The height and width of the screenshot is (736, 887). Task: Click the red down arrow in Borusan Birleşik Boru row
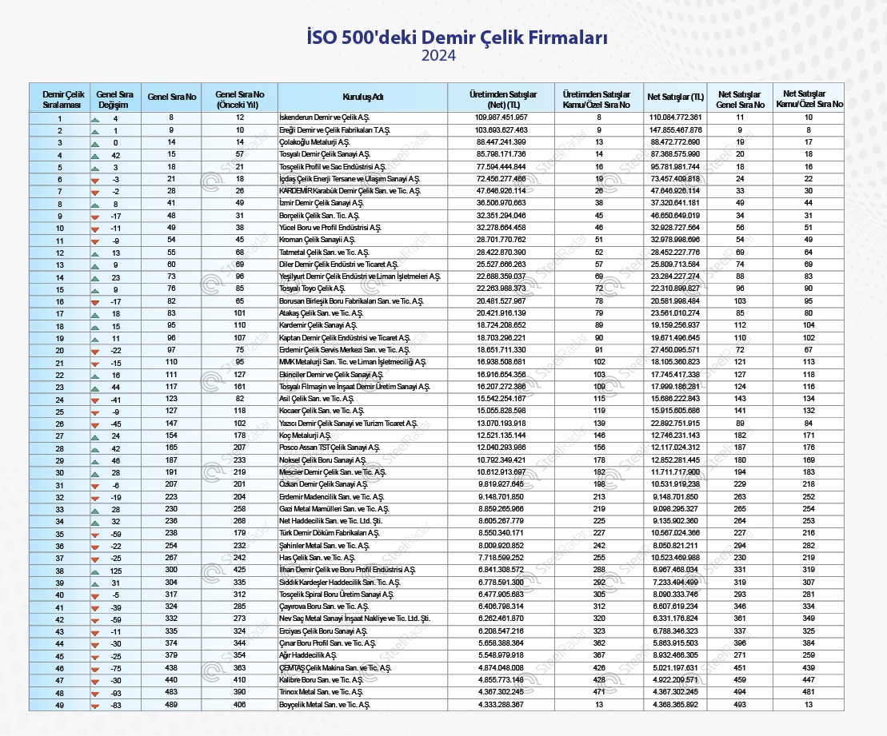click(x=95, y=303)
